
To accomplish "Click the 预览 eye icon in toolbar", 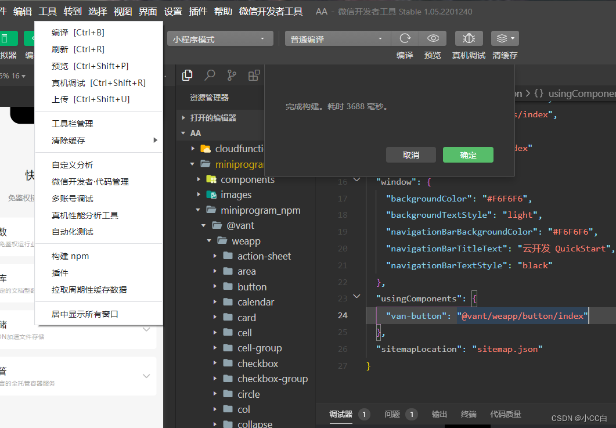I will [433, 38].
